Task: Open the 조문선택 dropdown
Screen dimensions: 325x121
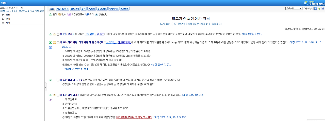Action: 294,8
